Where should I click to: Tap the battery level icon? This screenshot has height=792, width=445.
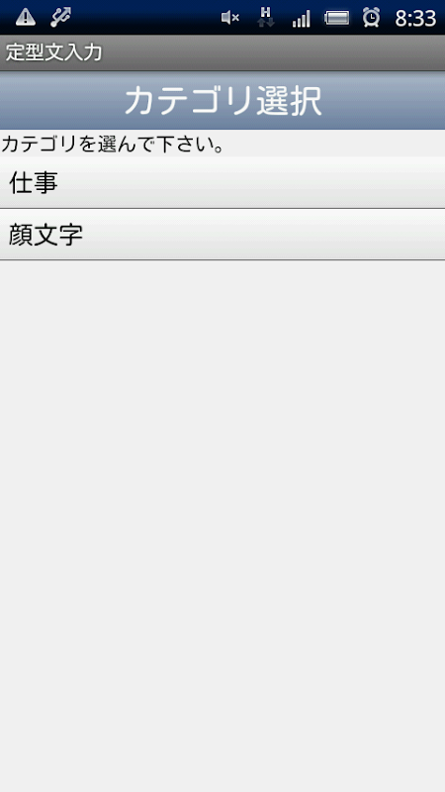[336, 19]
